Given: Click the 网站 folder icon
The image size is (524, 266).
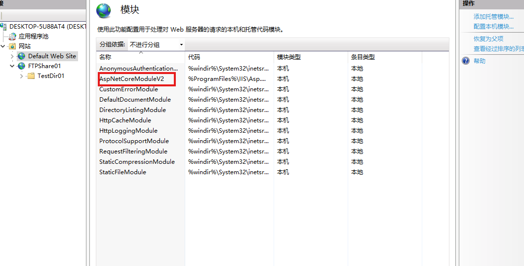Looking at the screenshot, I should pyautogui.click(x=12, y=46).
